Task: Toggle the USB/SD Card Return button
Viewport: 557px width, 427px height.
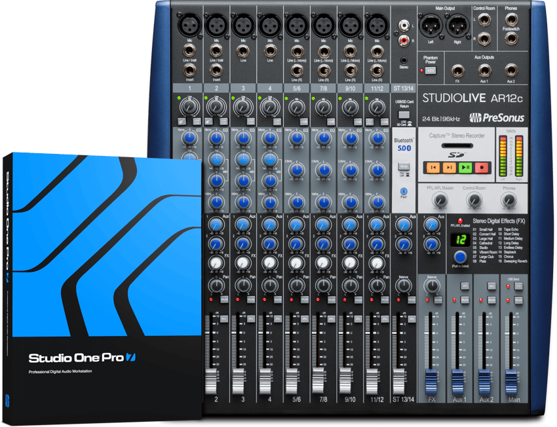Action: [x=404, y=115]
